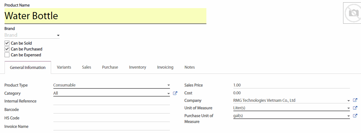Viewport: 361px width, 133px height.
Task: Edit the Sales Price field
Action: 291,85
